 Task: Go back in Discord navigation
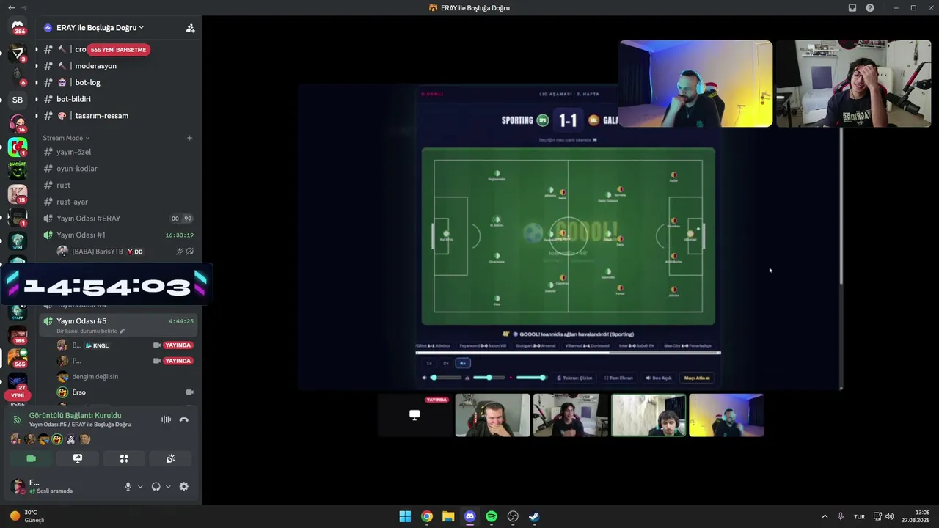coord(11,7)
